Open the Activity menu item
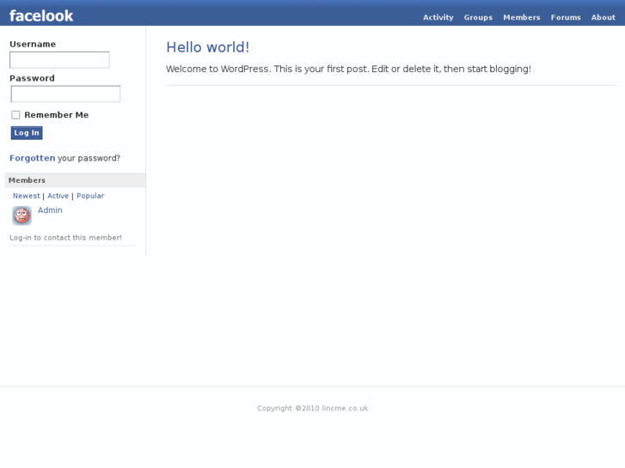The image size is (625, 468). tap(438, 17)
